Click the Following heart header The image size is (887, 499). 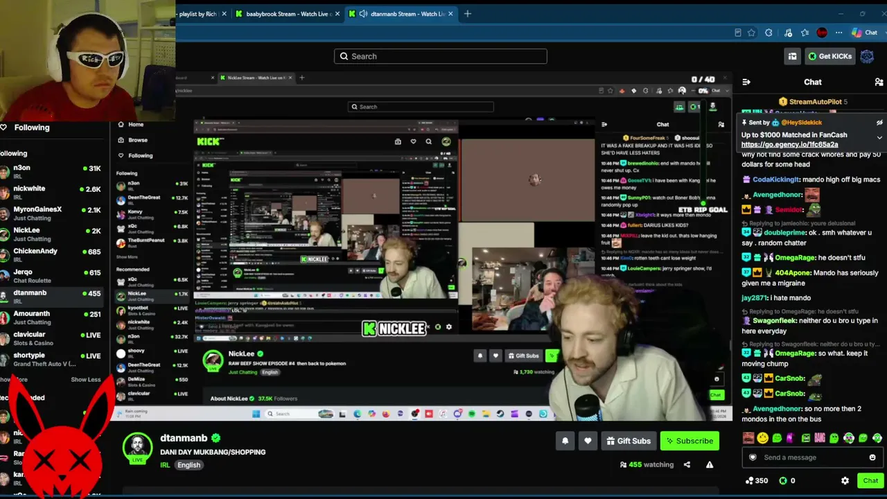[26, 128]
